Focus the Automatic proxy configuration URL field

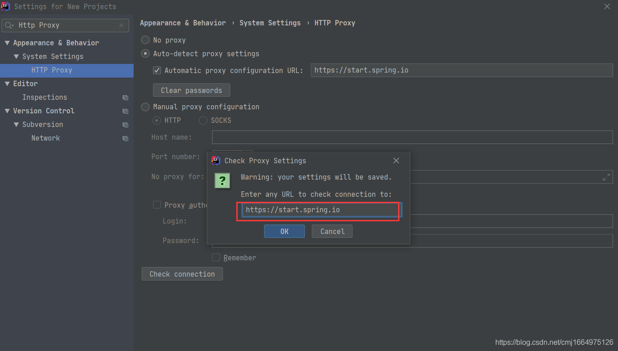[462, 70]
